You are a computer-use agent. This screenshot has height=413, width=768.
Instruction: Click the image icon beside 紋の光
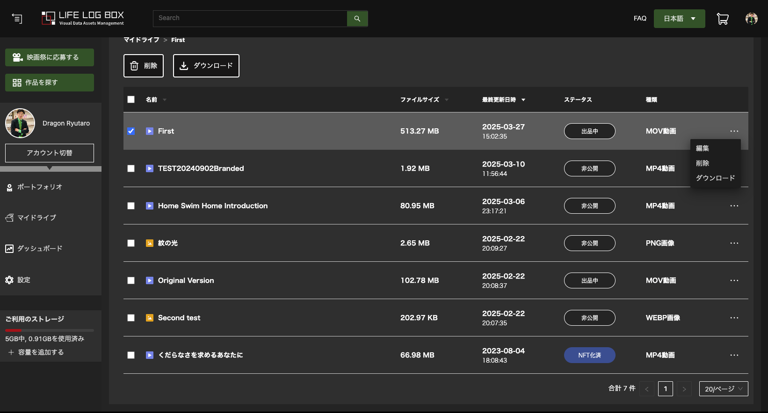150,243
